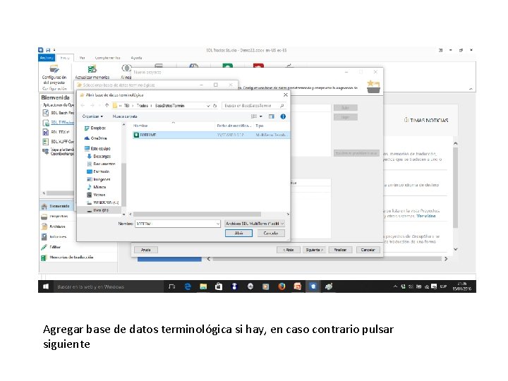The height and width of the screenshot is (381, 508).
Task: Collapse the ribbon using the chevron
Action: 471,89
